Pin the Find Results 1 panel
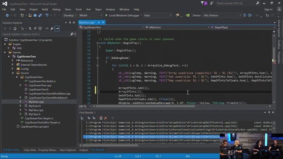 click(269, 113)
